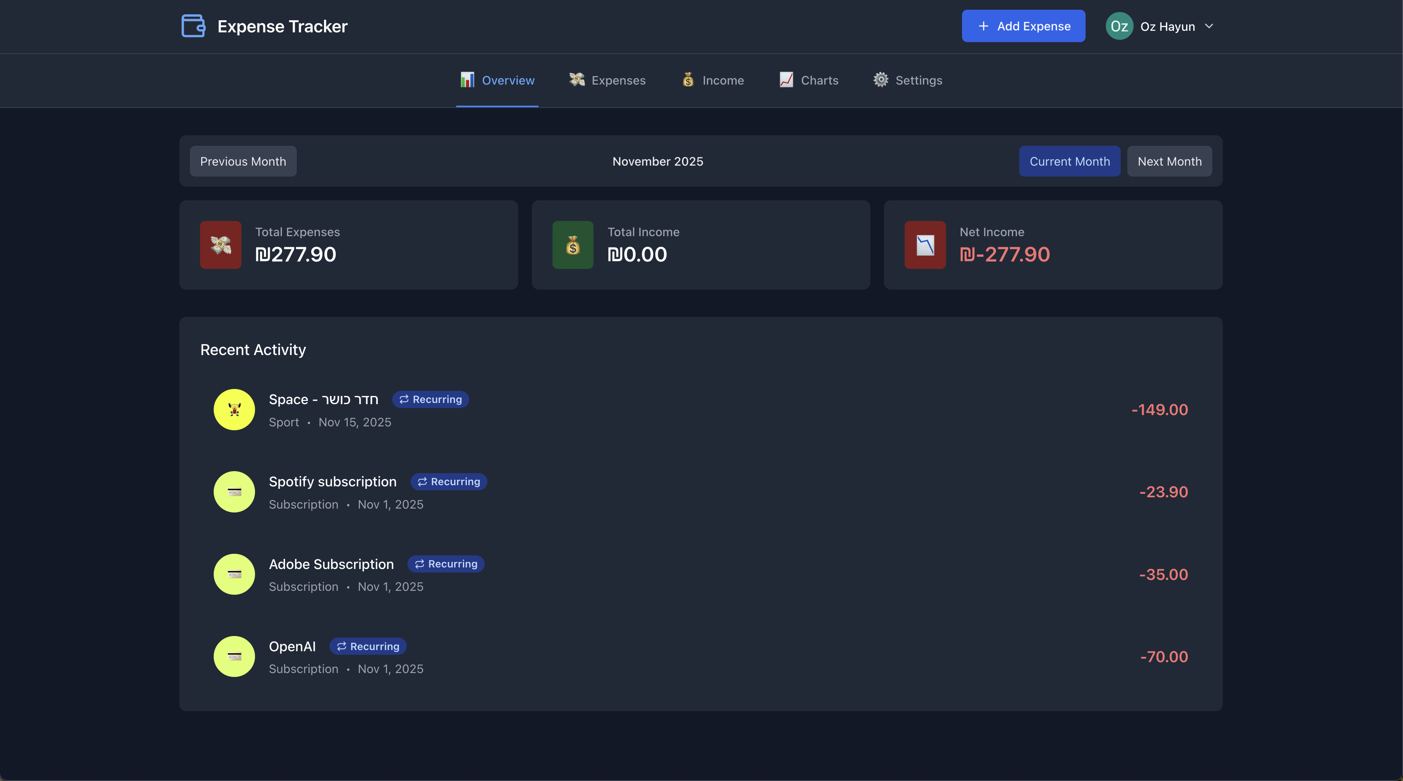This screenshot has height=781, width=1403.
Task: Open the Settings tab
Action: (907, 81)
